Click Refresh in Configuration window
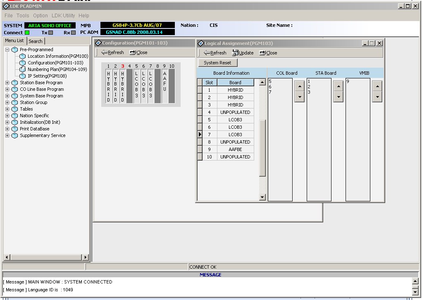 tap(112, 52)
